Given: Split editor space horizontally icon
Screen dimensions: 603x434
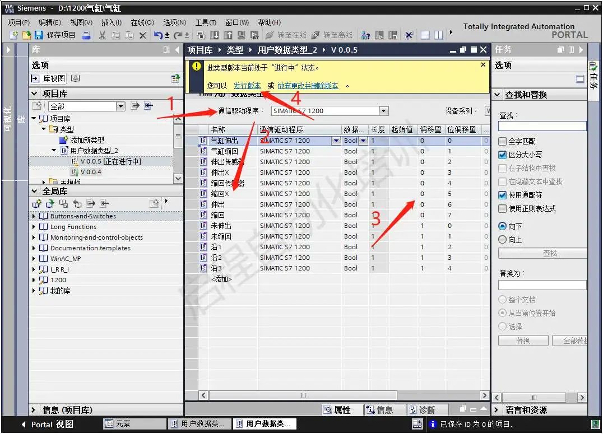Looking at the screenshot, I should coord(425,35).
